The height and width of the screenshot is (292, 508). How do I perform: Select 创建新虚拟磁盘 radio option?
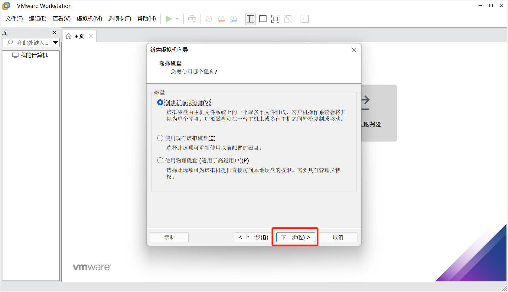[x=160, y=103]
